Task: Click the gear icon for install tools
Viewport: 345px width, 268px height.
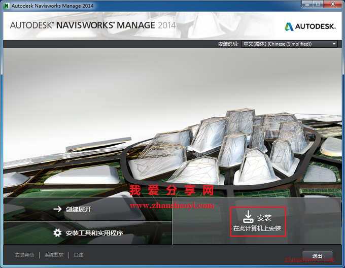Action: (57, 232)
